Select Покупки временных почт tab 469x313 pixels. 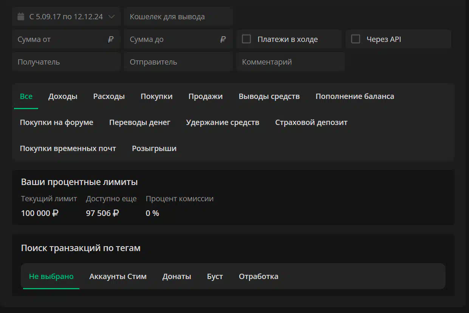[68, 148]
